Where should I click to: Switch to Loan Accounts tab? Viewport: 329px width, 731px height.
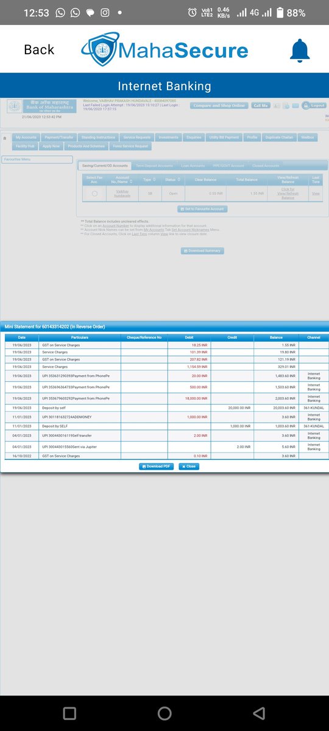pos(193,166)
